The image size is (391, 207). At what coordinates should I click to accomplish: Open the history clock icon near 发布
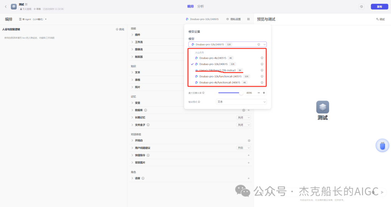point(361,7)
